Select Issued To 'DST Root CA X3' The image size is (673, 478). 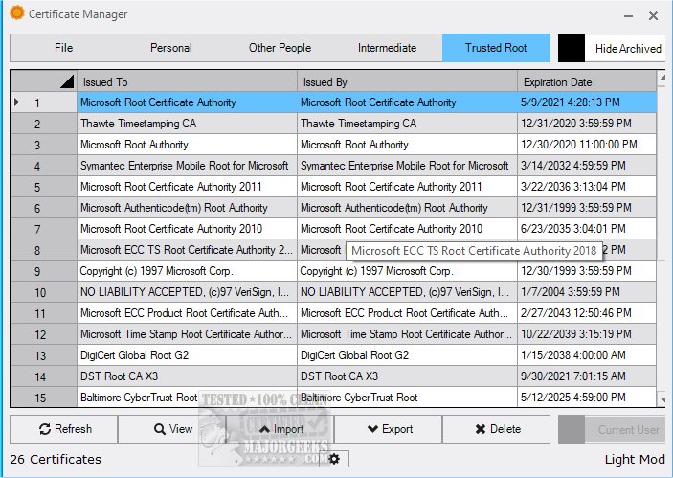click(x=187, y=376)
